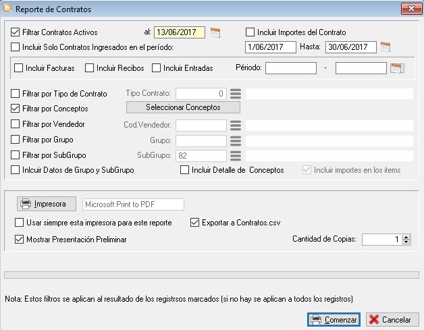Open calendar picker next to active contracts date
The image size is (424, 330).
tap(215, 32)
